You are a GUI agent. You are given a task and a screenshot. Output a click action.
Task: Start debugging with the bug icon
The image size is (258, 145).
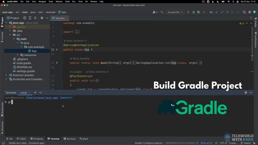(193, 12)
